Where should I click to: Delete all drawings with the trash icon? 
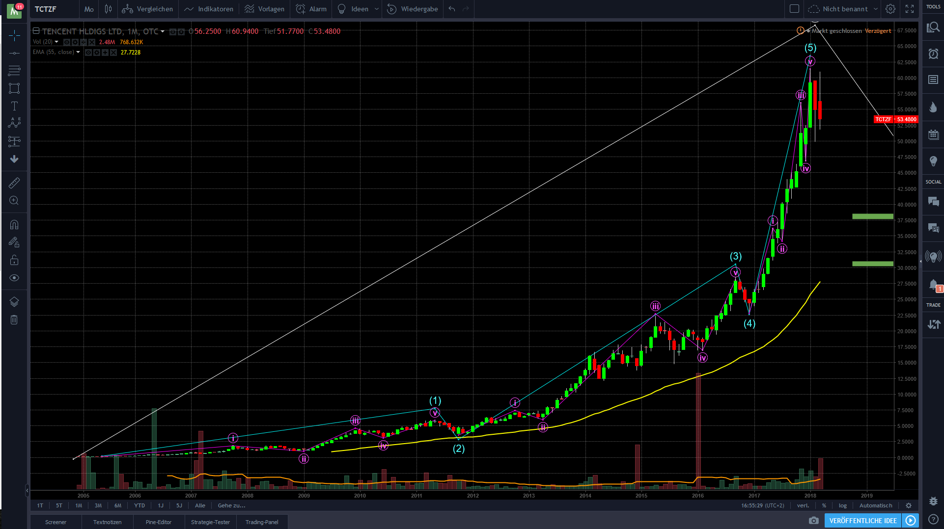pyautogui.click(x=14, y=320)
